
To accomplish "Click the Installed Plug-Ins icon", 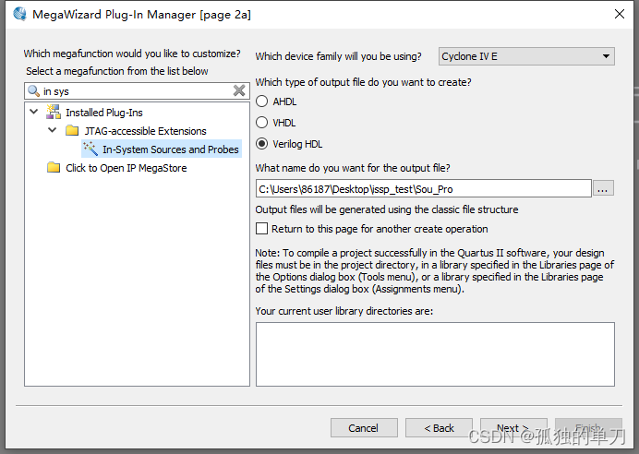I will point(54,112).
